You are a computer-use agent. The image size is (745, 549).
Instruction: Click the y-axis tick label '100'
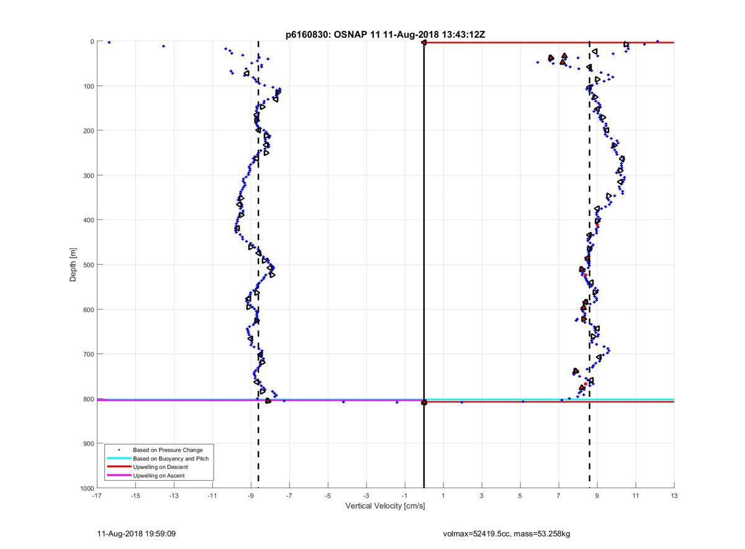click(x=89, y=86)
